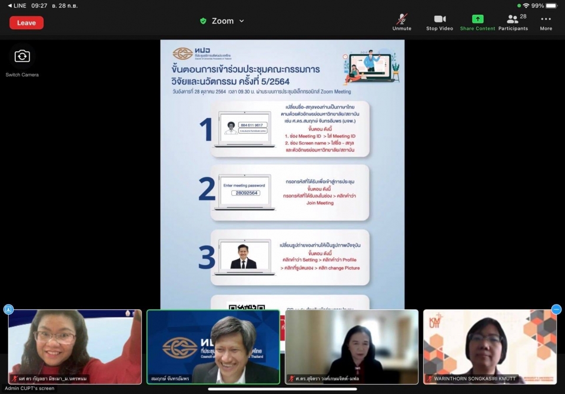Open the Participants list
Screen dimensions: 565x394
click(513, 22)
